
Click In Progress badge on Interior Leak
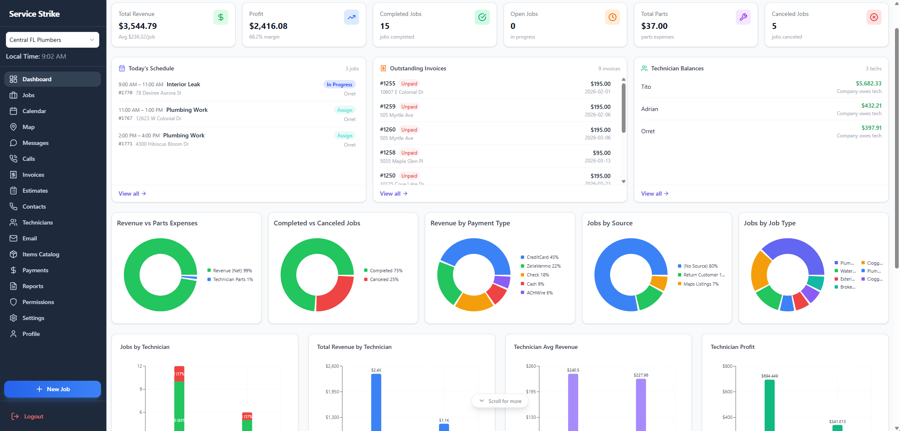[339, 85]
